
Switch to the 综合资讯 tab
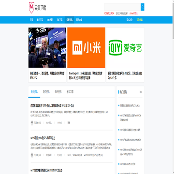pos(58,92)
